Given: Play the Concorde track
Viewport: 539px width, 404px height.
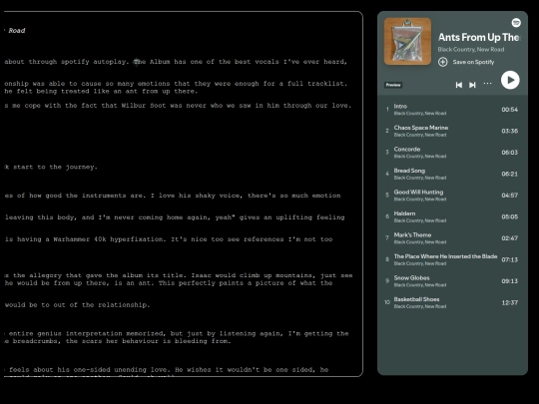Looking at the screenshot, I should 452,153.
